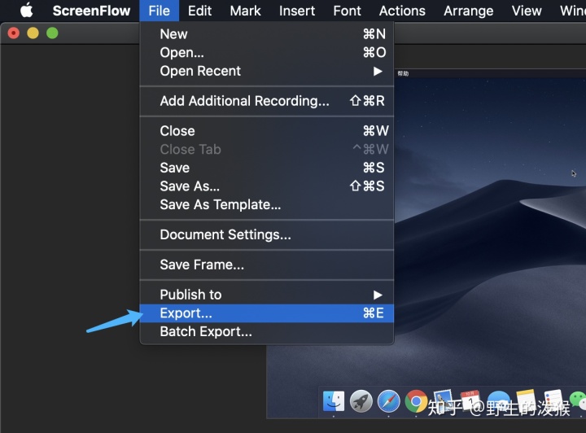Close the open File menu
Screen dimensions: 586x433
[160, 11]
